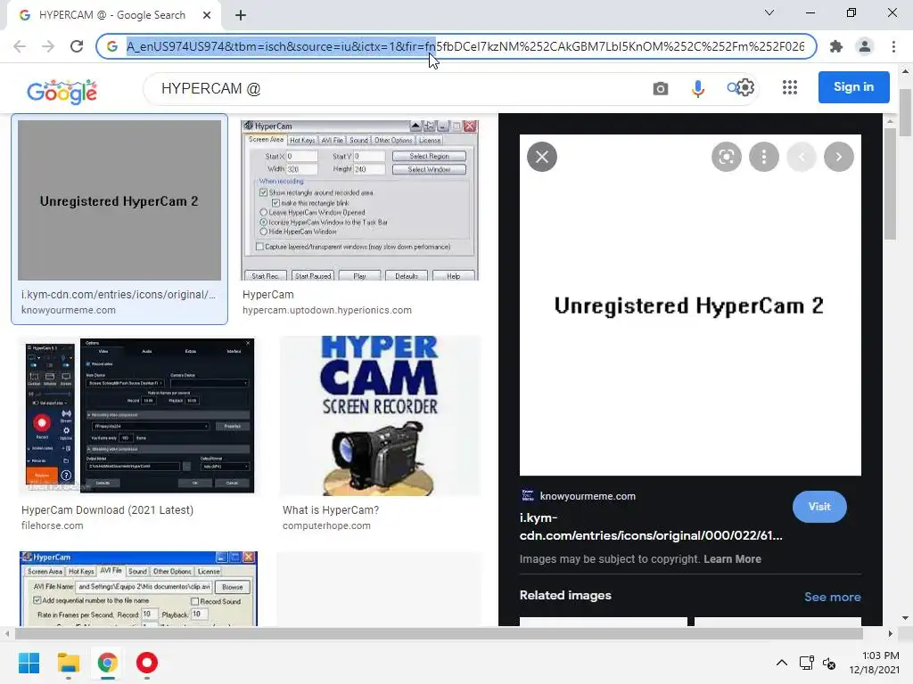The image size is (913, 684).
Task: Click knowyourmeme.com under first thumbnail
Action: pyautogui.click(x=68, y=310)
